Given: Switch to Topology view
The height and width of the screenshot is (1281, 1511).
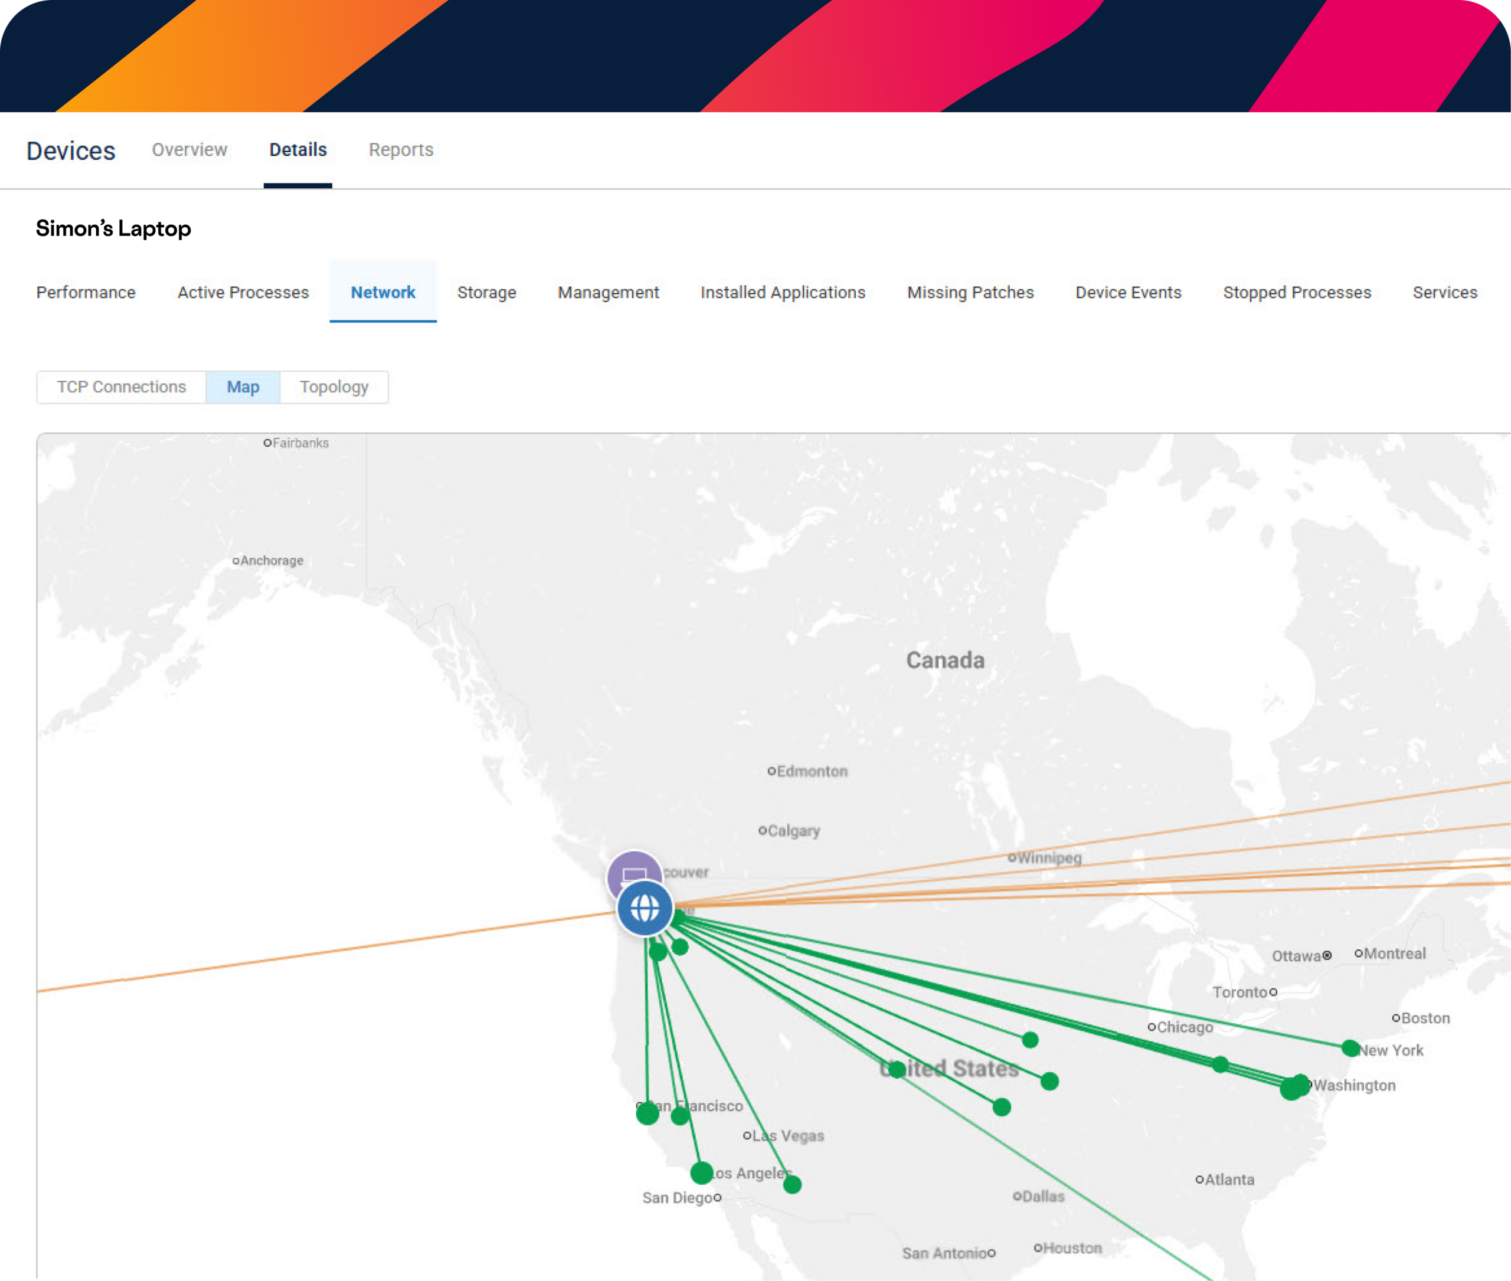Looking at the screenshot, I should tap(334, 387).
